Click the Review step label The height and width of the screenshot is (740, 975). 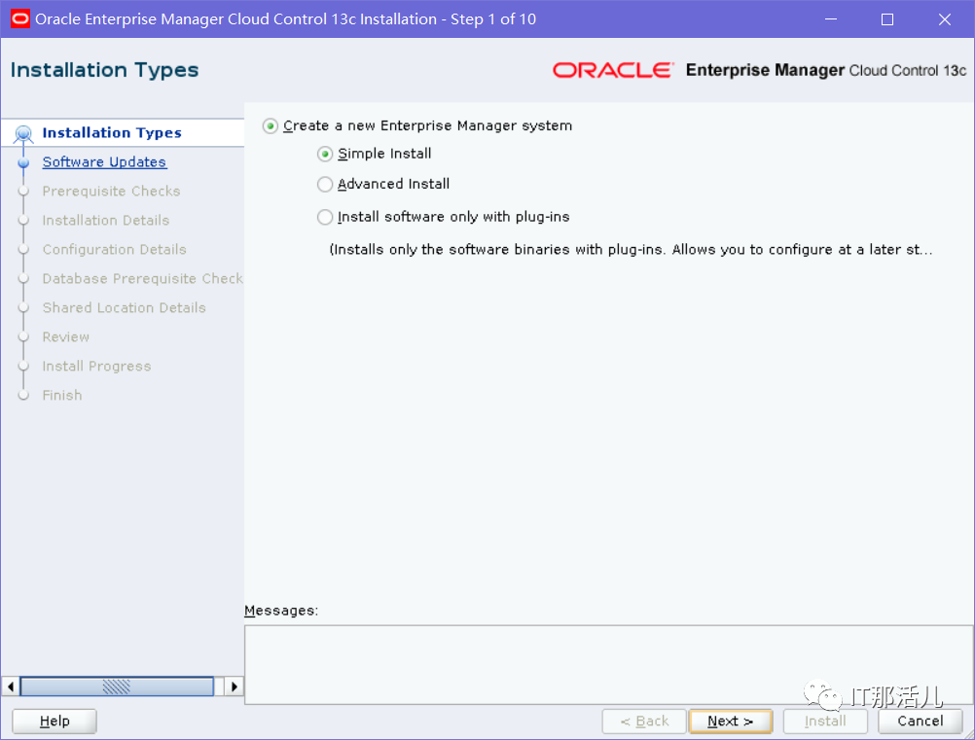pos(66,337)
